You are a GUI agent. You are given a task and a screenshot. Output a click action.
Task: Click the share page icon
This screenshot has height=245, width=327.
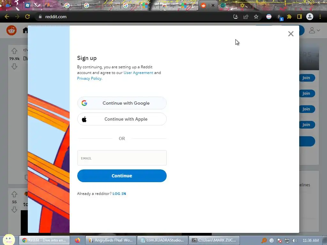tap(246, 17)
